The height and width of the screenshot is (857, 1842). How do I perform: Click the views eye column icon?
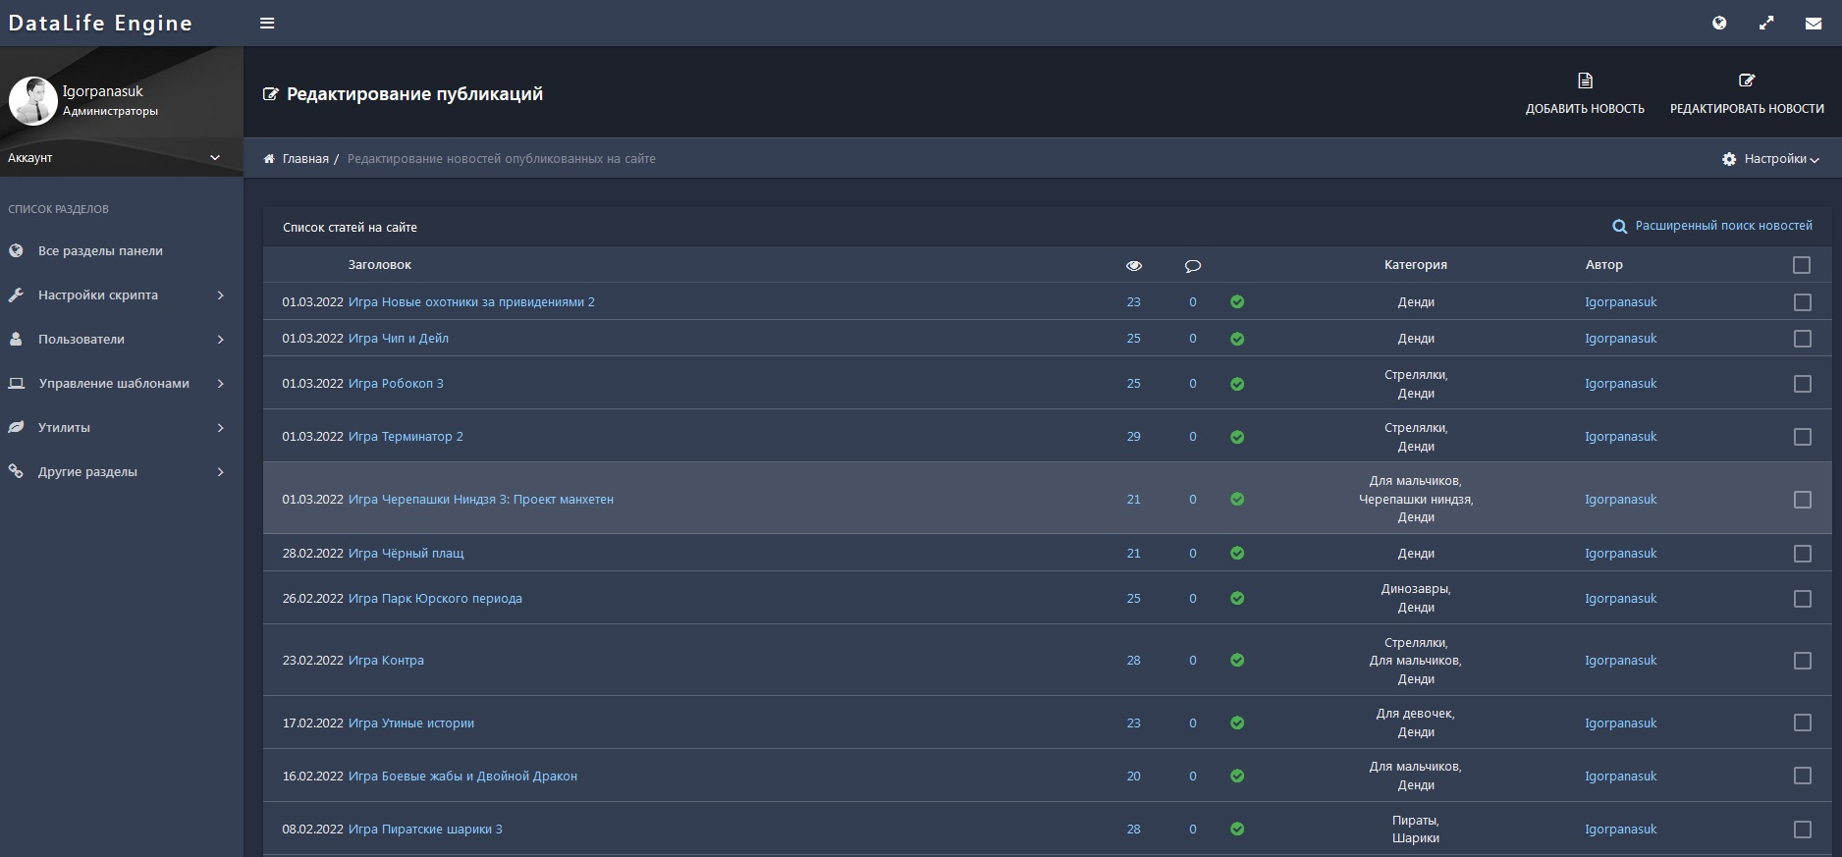[1134, 266]
